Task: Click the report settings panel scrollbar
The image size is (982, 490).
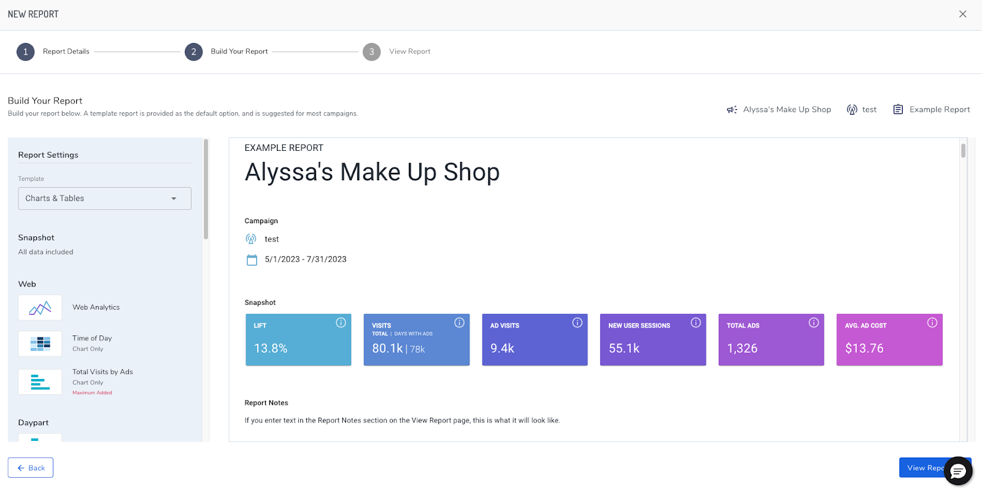Action: 206,190
